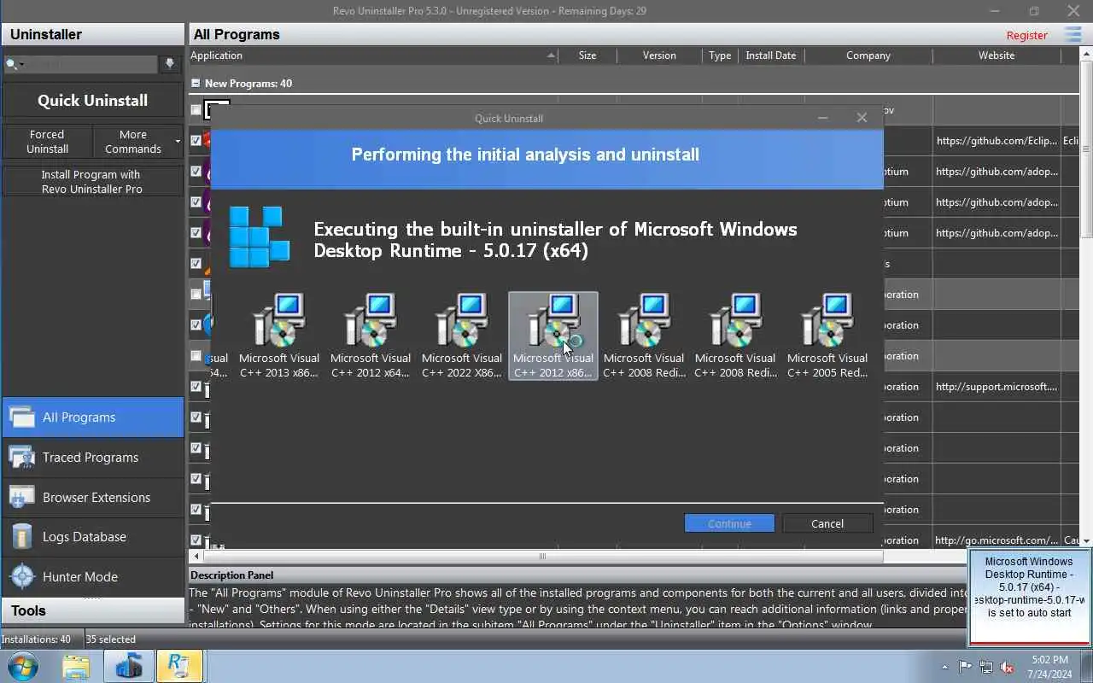Open the clock showing 5:02 PM
Screen dimensions: 1093x683
(1049, 667)
